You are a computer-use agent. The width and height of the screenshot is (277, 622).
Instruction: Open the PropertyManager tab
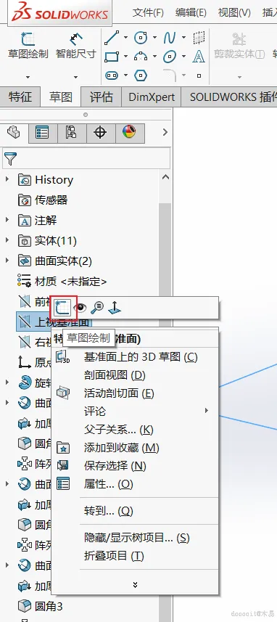point(42,133)
